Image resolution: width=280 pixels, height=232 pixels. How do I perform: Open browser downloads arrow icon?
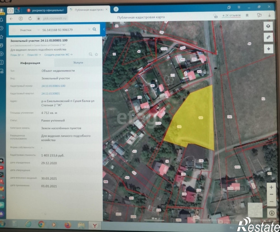269,15
